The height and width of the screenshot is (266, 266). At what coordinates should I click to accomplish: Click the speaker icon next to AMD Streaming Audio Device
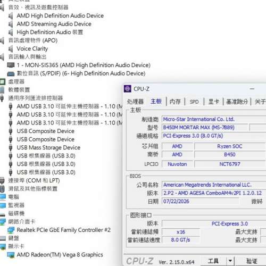11,24
